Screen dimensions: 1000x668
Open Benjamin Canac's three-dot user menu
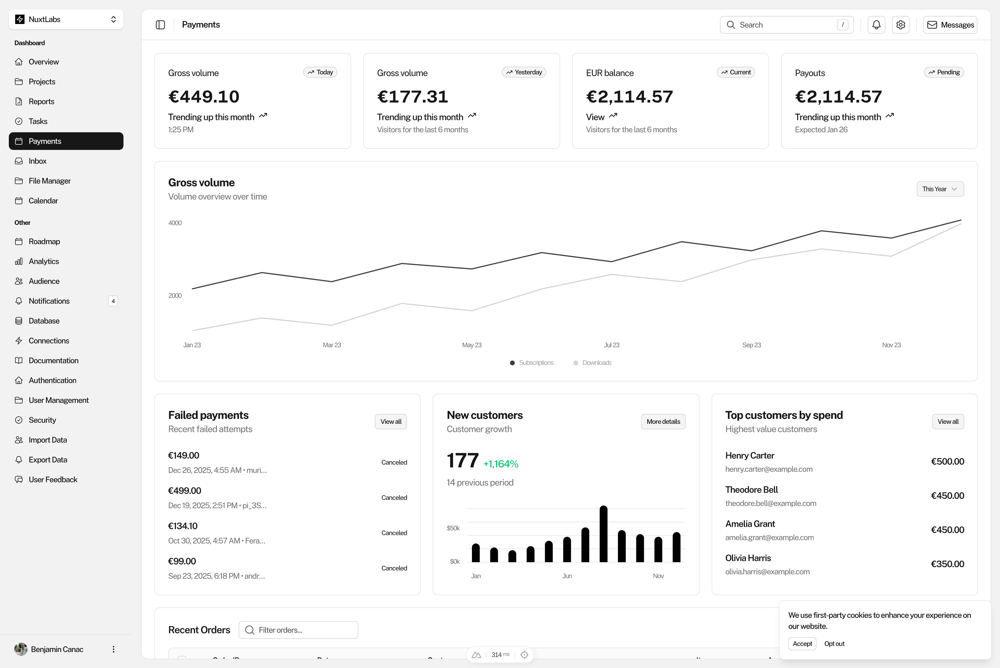[x=113, y=649]
